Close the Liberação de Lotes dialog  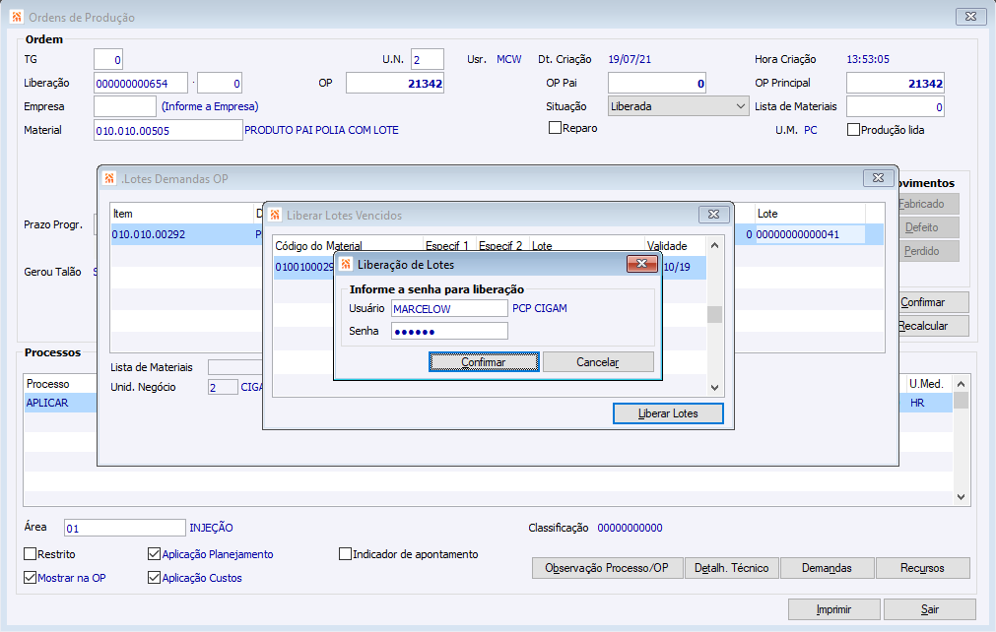pyautogui.click(x=641, y=264)
